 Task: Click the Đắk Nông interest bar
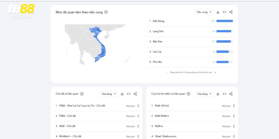tap(225, 21)
